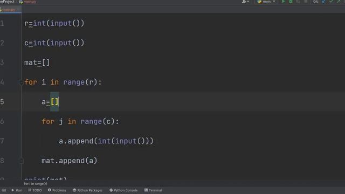Image resolution: width=345 pixels, height=194 pixels.
Task: Open the main run configuration dropdown
Action: [x=266, y=2]
